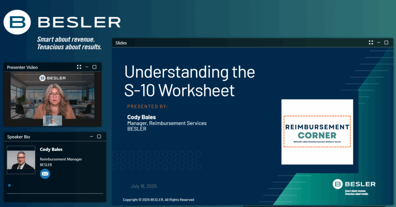
Task: Click the 'Slides' panel title
Action: 121,43
